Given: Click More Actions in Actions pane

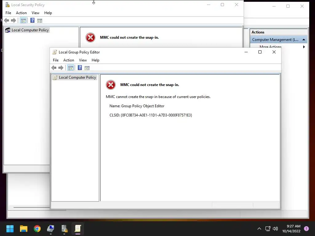Looking at the screenshot, I should [270, 47].
